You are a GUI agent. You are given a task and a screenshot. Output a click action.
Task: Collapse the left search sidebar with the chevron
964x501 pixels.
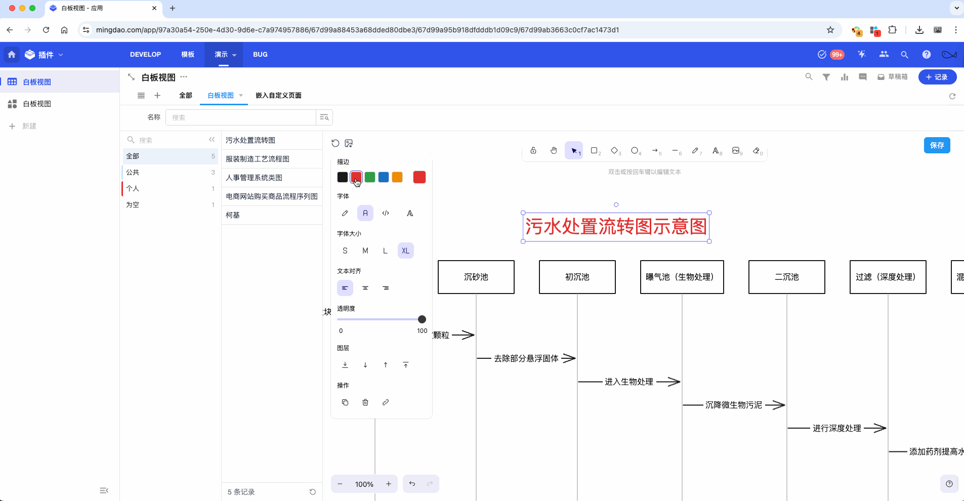(212, 139)
